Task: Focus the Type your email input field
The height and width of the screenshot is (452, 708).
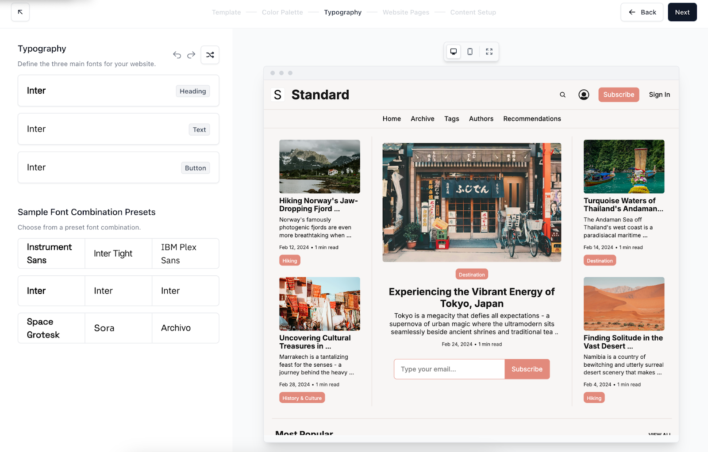Action: click(449, 369)
